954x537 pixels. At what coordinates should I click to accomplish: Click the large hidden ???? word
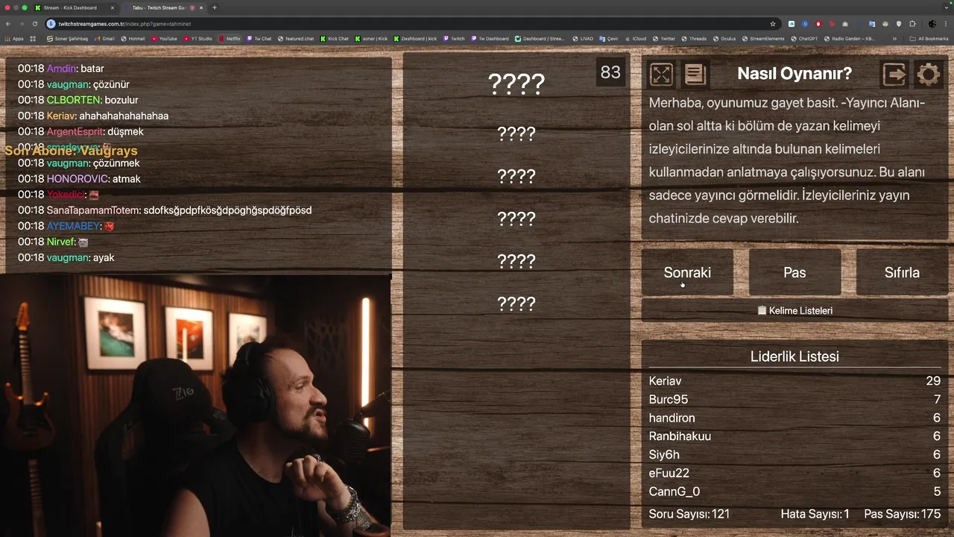(517, 84)
